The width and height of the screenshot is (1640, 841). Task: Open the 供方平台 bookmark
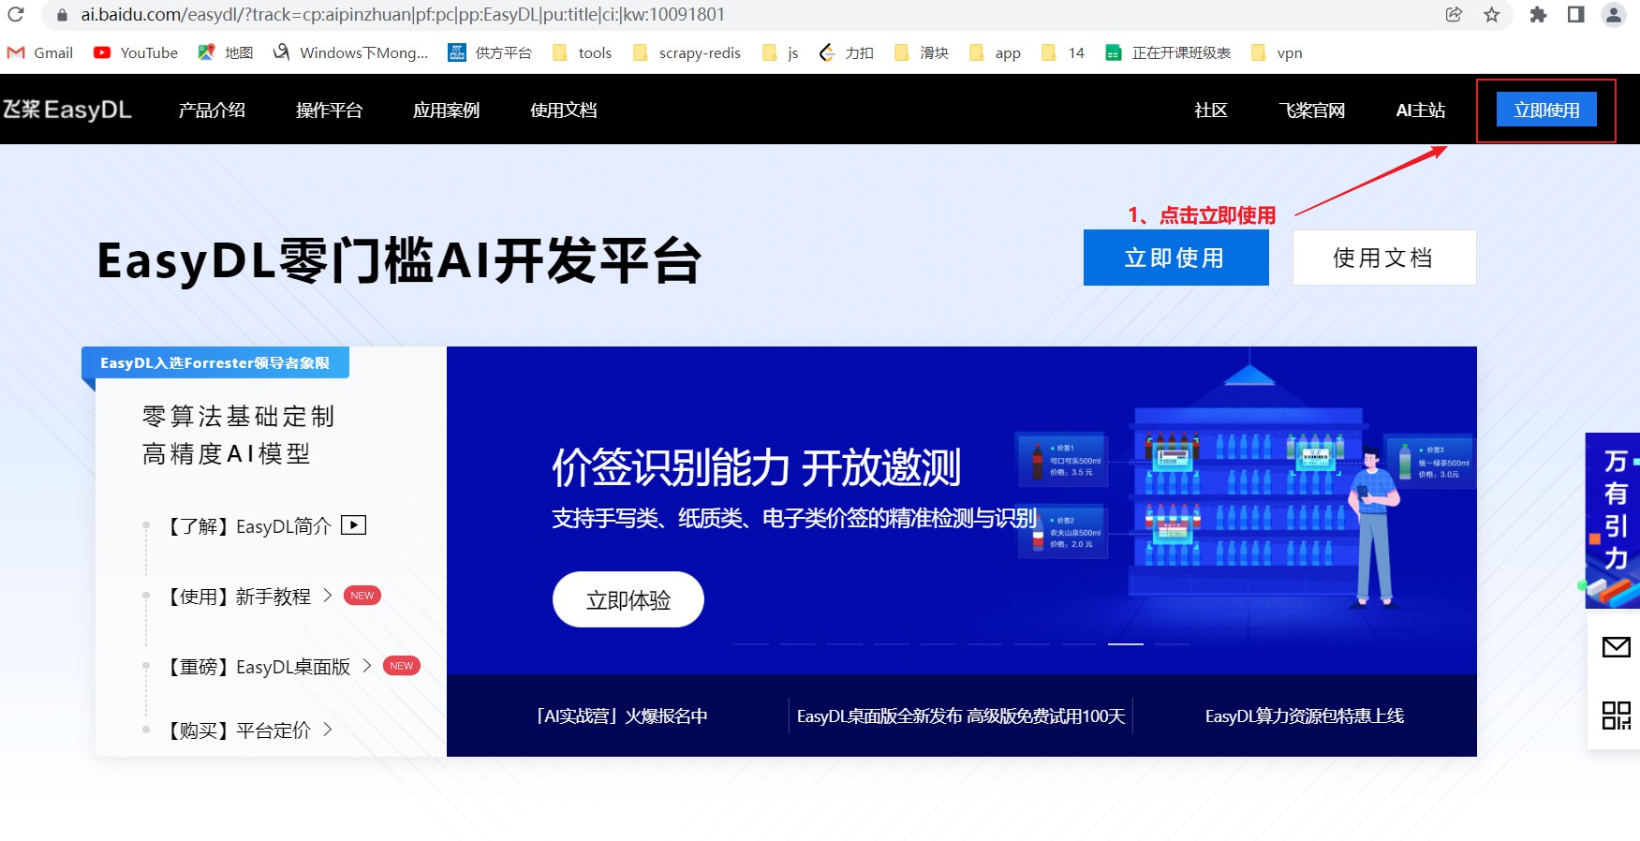(490, 52)
